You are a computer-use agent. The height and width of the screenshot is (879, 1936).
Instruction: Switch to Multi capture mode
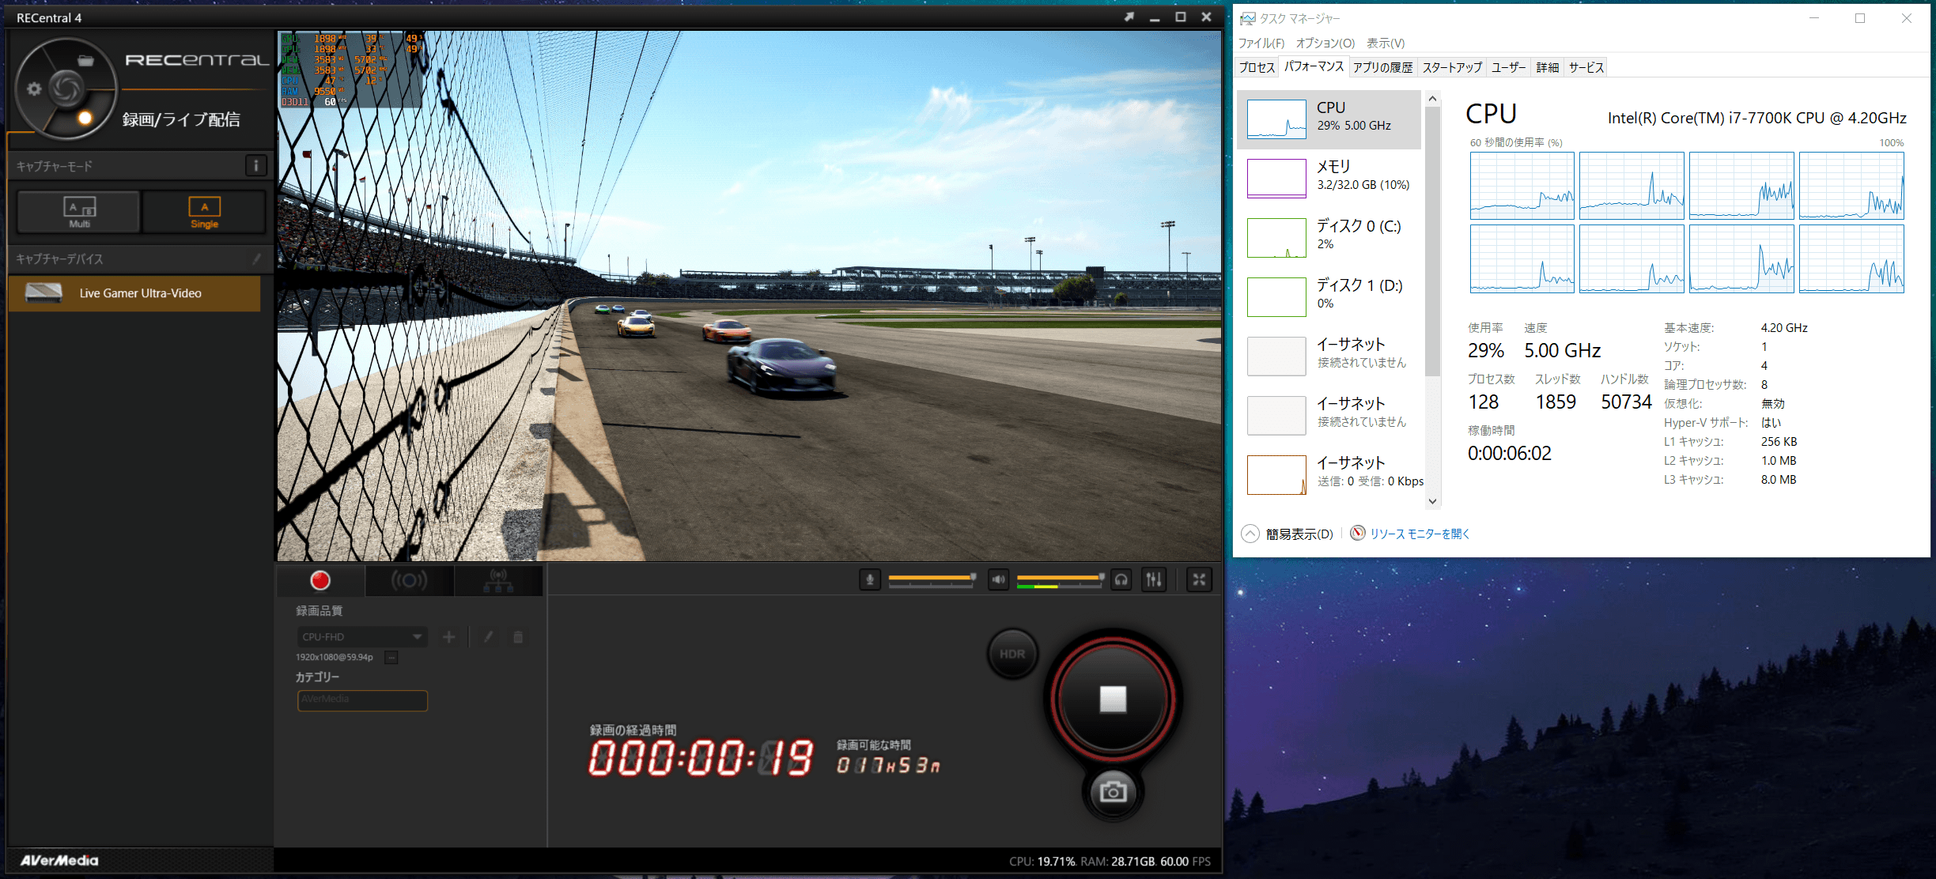tap(79, 212)
